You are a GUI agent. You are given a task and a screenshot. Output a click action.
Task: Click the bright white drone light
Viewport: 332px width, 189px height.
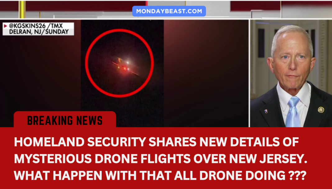(128, 63)
